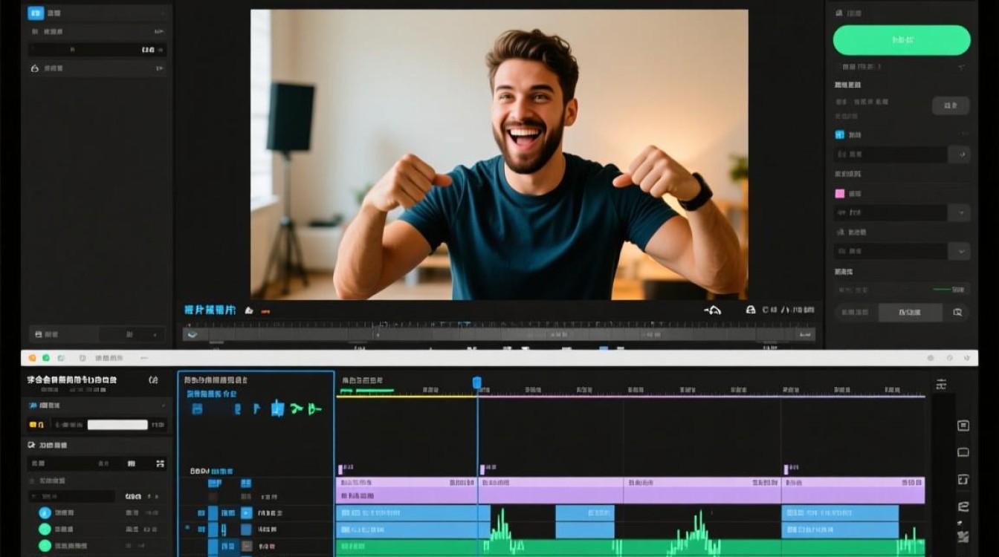Click the small gray button under the green button

pos(951,105)
